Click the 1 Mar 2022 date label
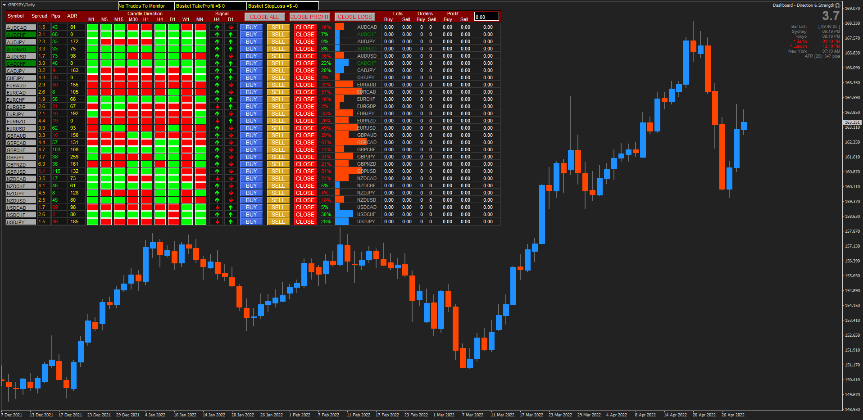863x420 pixels. tap(444, 415)
